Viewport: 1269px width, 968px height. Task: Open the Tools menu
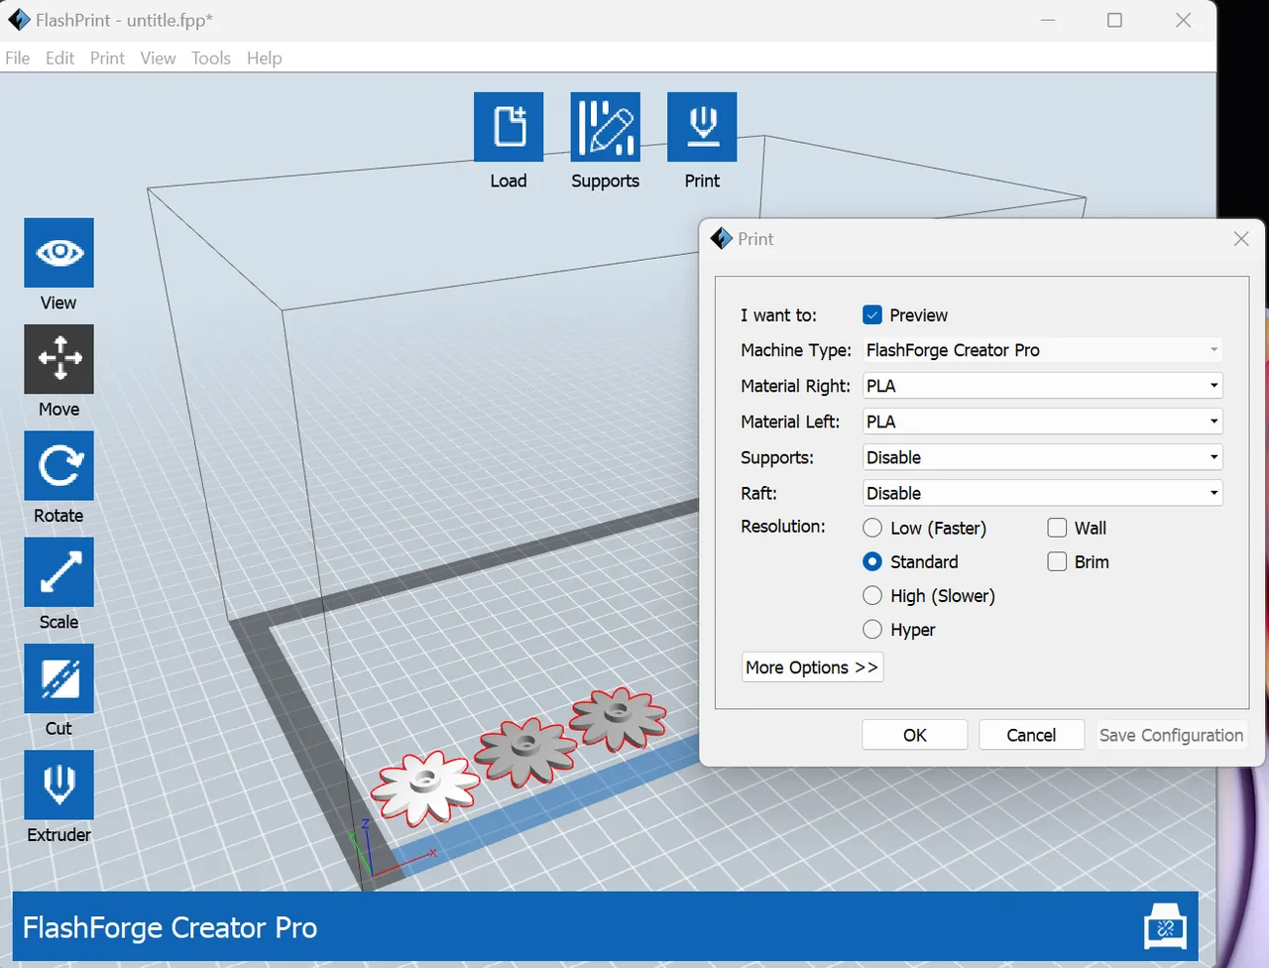coord(211,59)
